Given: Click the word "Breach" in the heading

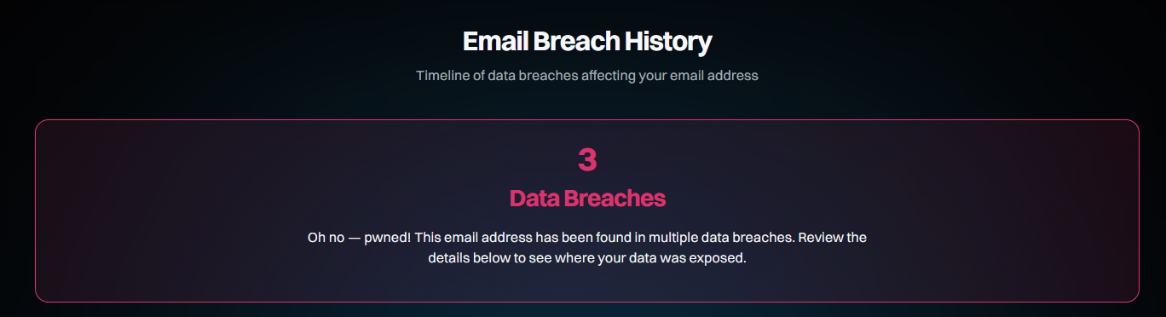Looking at the screenshot, I should pyautogui.click(x=576, y=41).
